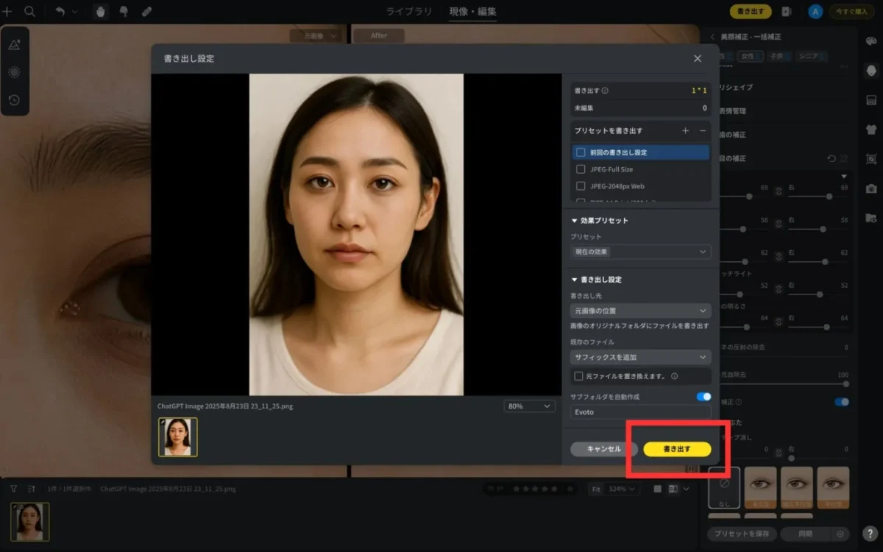Viewport: 883px width, 552px height.
Task: Select the 女性 category tab
Action: click(749, 56)
